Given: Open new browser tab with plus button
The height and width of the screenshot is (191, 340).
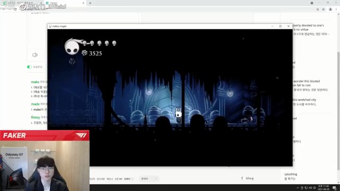Looking at the screenshot, I should click(x=90, y=3).
